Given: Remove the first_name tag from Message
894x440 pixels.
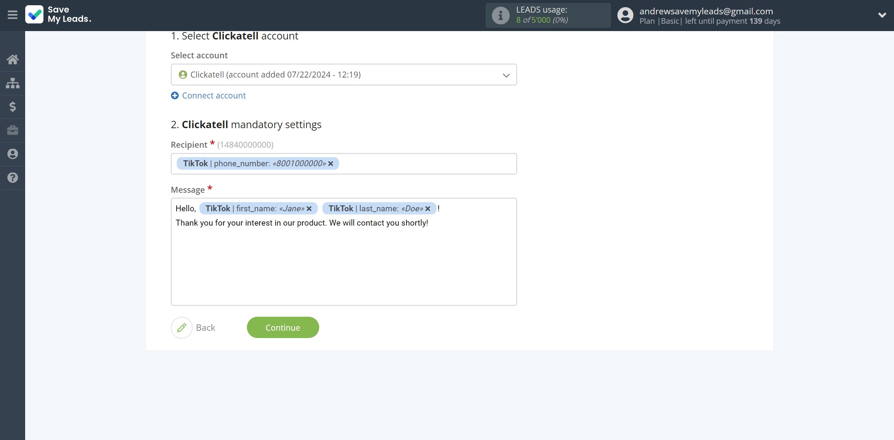Looking at the screenshot, I should pyautogui.click(x=309, y=209).
